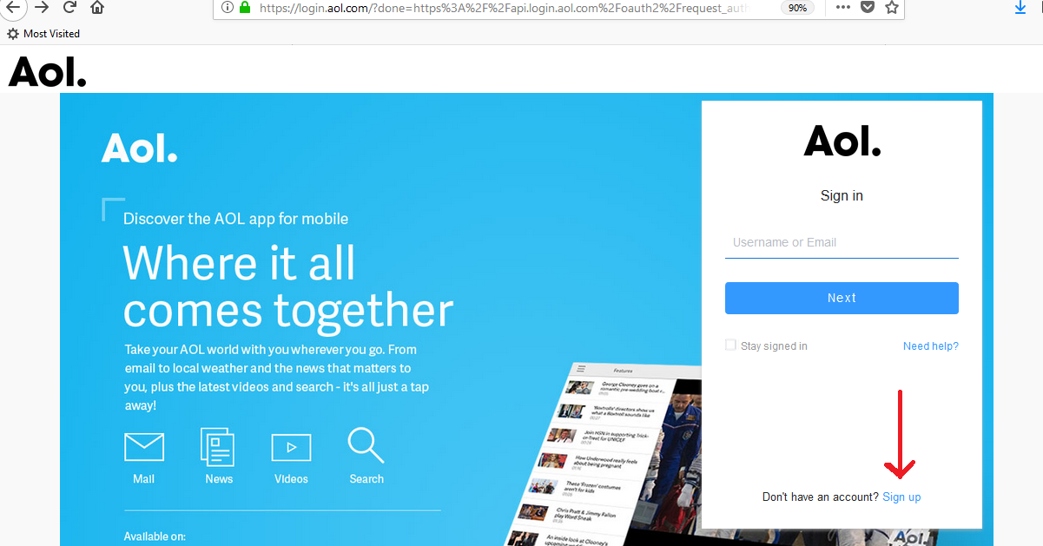Open the browser home page
Viewport: 1043px width, 546px height.
[x=97, y=8]
